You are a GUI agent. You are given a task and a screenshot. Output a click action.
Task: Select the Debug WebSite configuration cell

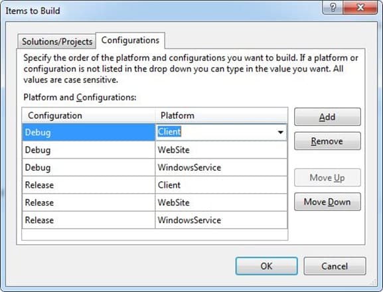[x=88, y=150]
